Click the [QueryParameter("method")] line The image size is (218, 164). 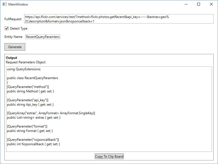[x=28, y=87]
